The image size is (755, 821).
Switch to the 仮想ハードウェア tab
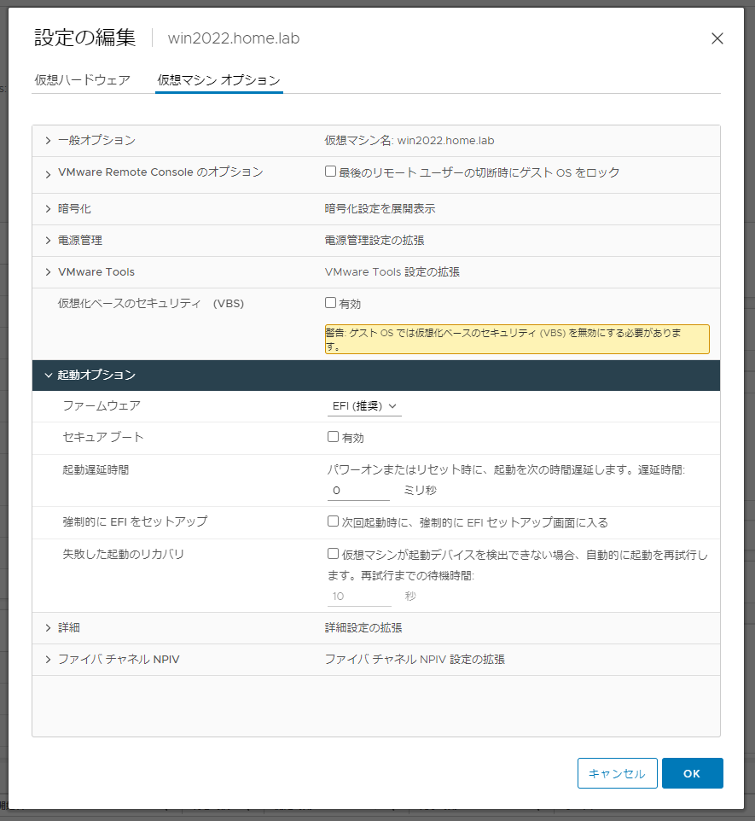tap(81, 79)
